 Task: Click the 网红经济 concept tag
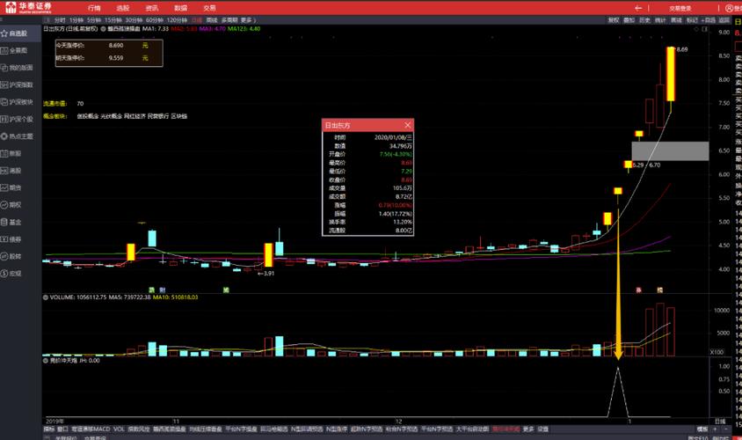pos(135,116)
